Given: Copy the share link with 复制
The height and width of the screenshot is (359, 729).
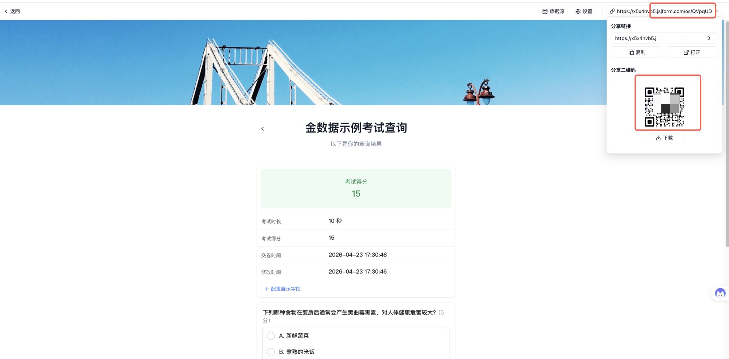Looking at the screenshot, I should [637, 52].
